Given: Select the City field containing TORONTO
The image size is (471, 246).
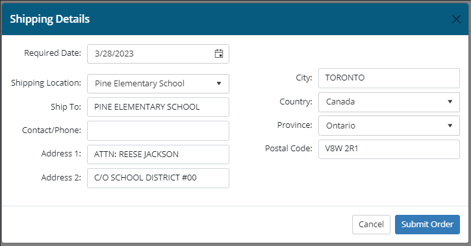Looking at the screenshot, I should 389,78.
